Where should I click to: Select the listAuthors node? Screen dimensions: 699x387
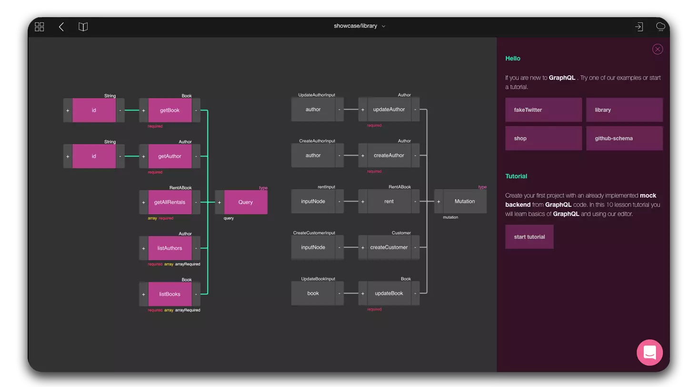(170, 248)
